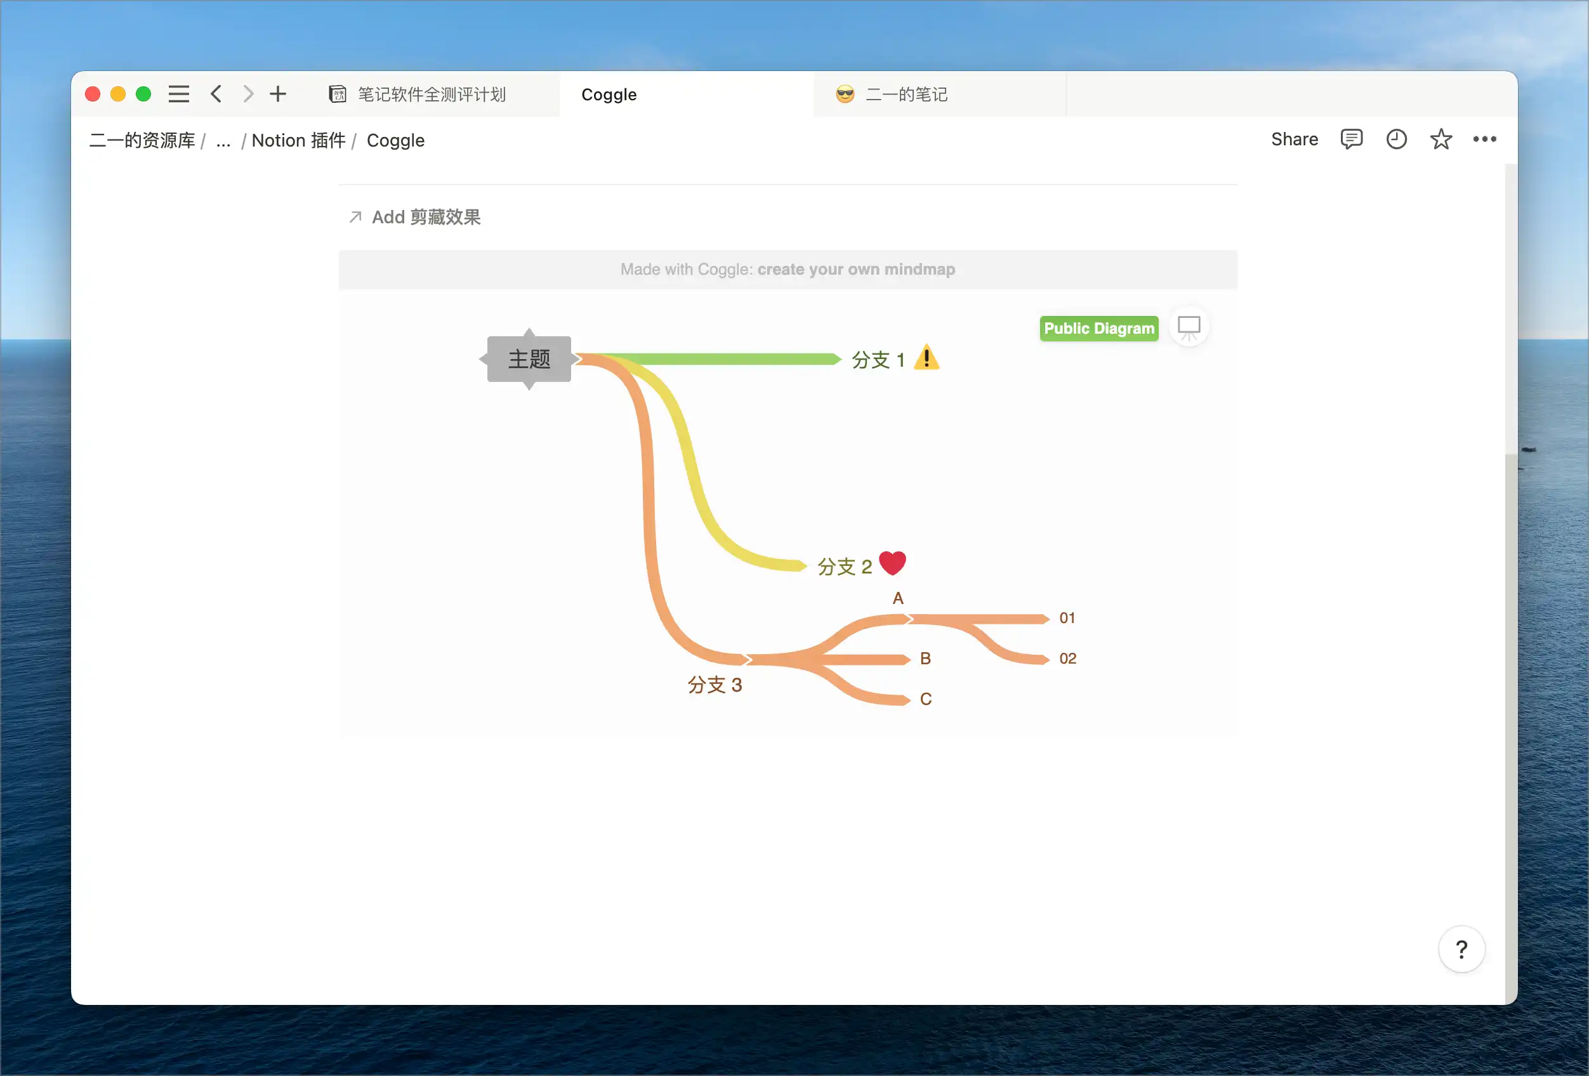The width and height of the screenshot is (1589, 1076).
Task: Open the comments speech bubble icon
Action: (1351, 140)
